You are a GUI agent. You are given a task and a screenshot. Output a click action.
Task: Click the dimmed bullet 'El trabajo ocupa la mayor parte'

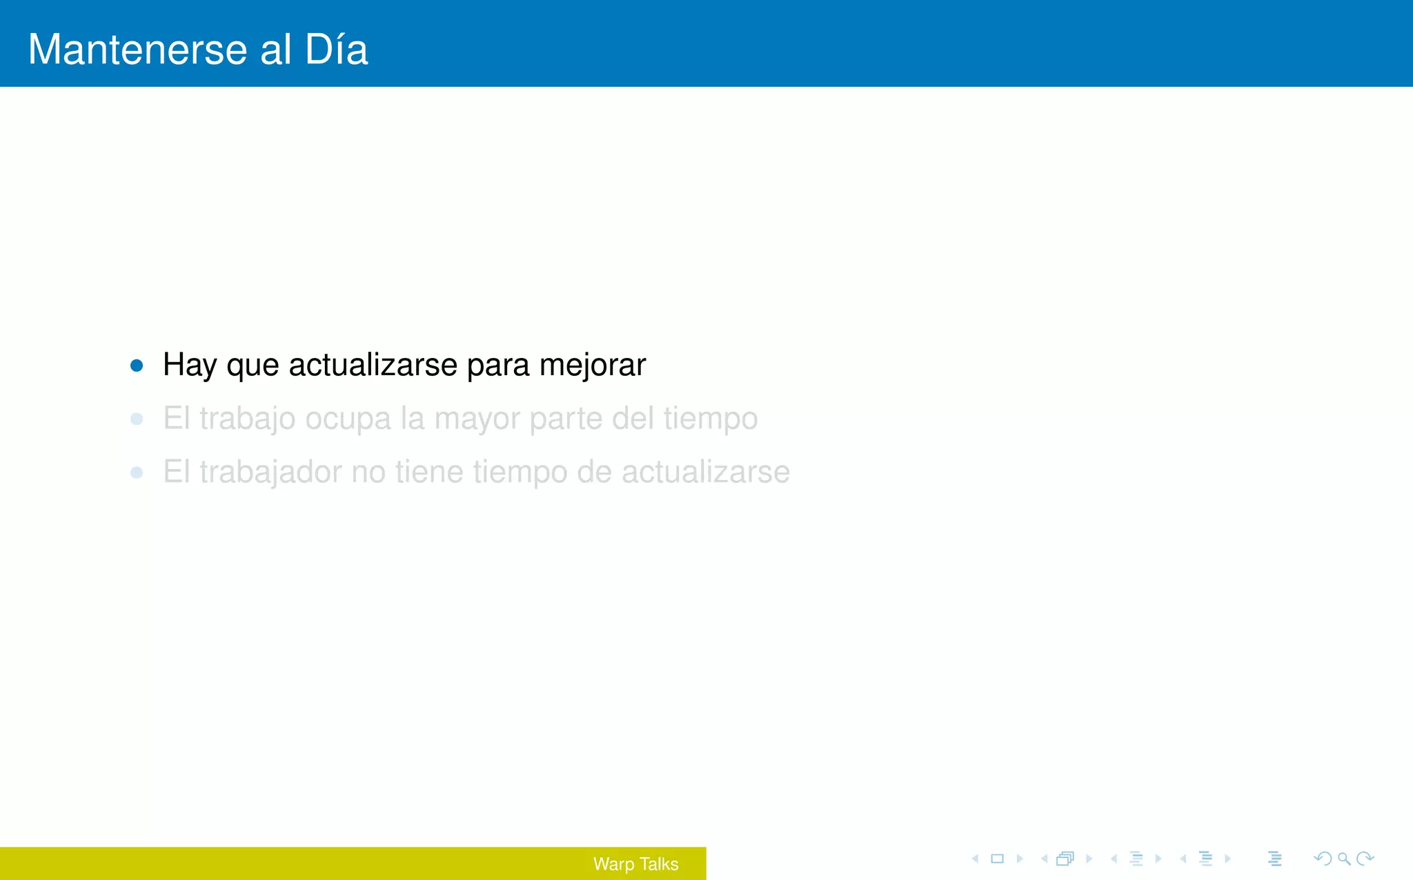[460, 419]
